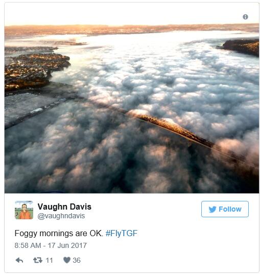Click the dark headland on the photo's right
The width and height of the screenshot is (260, 275).
[x=241, y=47]
